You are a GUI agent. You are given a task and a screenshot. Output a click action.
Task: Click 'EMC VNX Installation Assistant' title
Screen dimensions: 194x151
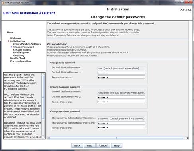(x=29, y=13)
